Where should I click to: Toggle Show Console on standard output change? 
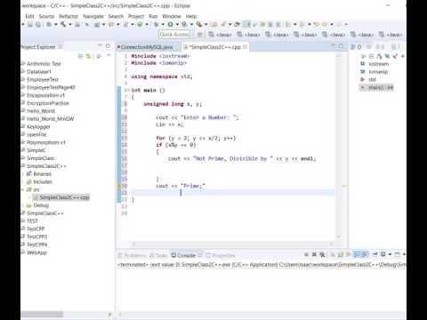(357, 254)
